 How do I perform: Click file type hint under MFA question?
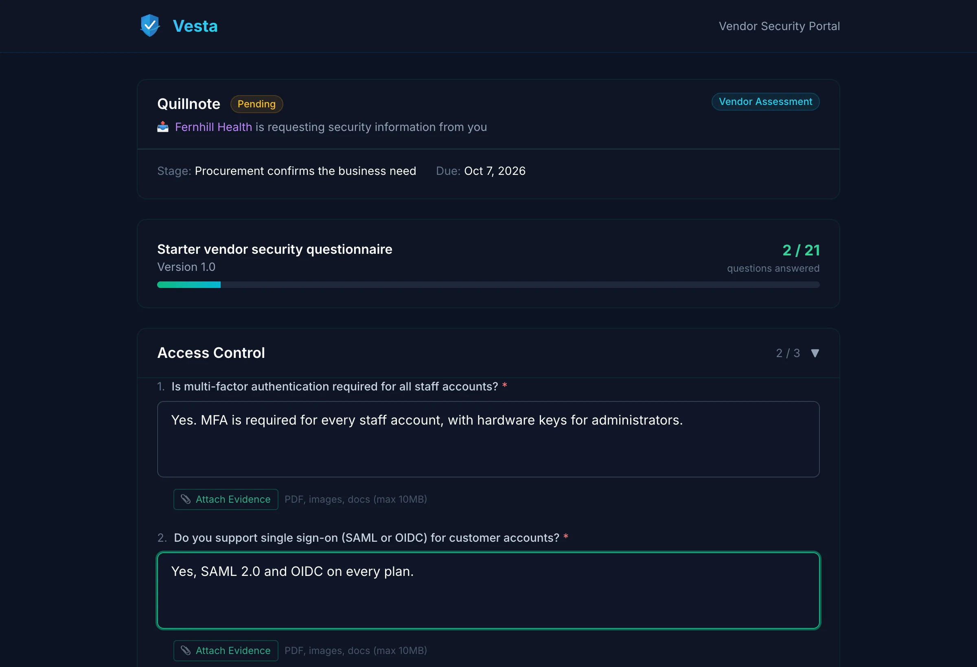[x=356, y=499]
